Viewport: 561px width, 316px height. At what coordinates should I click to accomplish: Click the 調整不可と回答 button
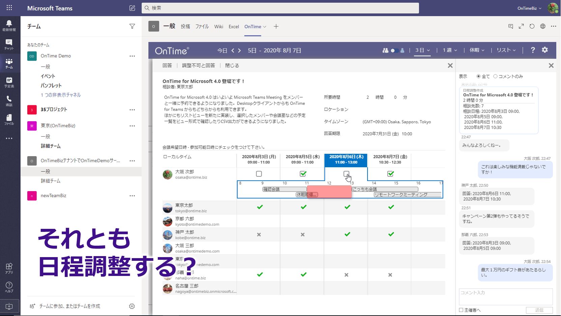[x=198, y=65]
